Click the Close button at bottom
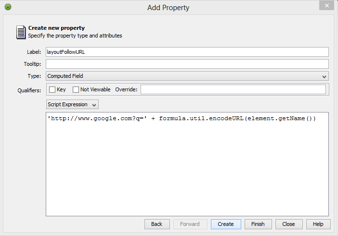This screenshot has width=338, height=236. 289,224
